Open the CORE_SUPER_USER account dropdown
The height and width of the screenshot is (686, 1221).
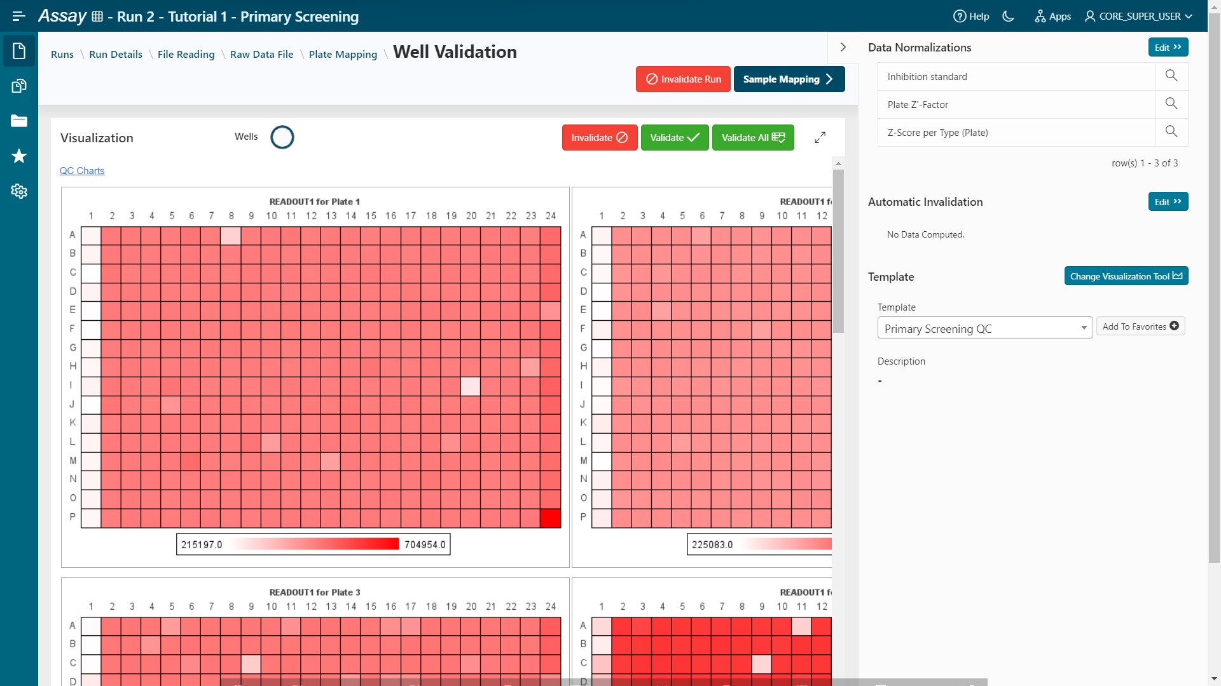point(1138,17)
